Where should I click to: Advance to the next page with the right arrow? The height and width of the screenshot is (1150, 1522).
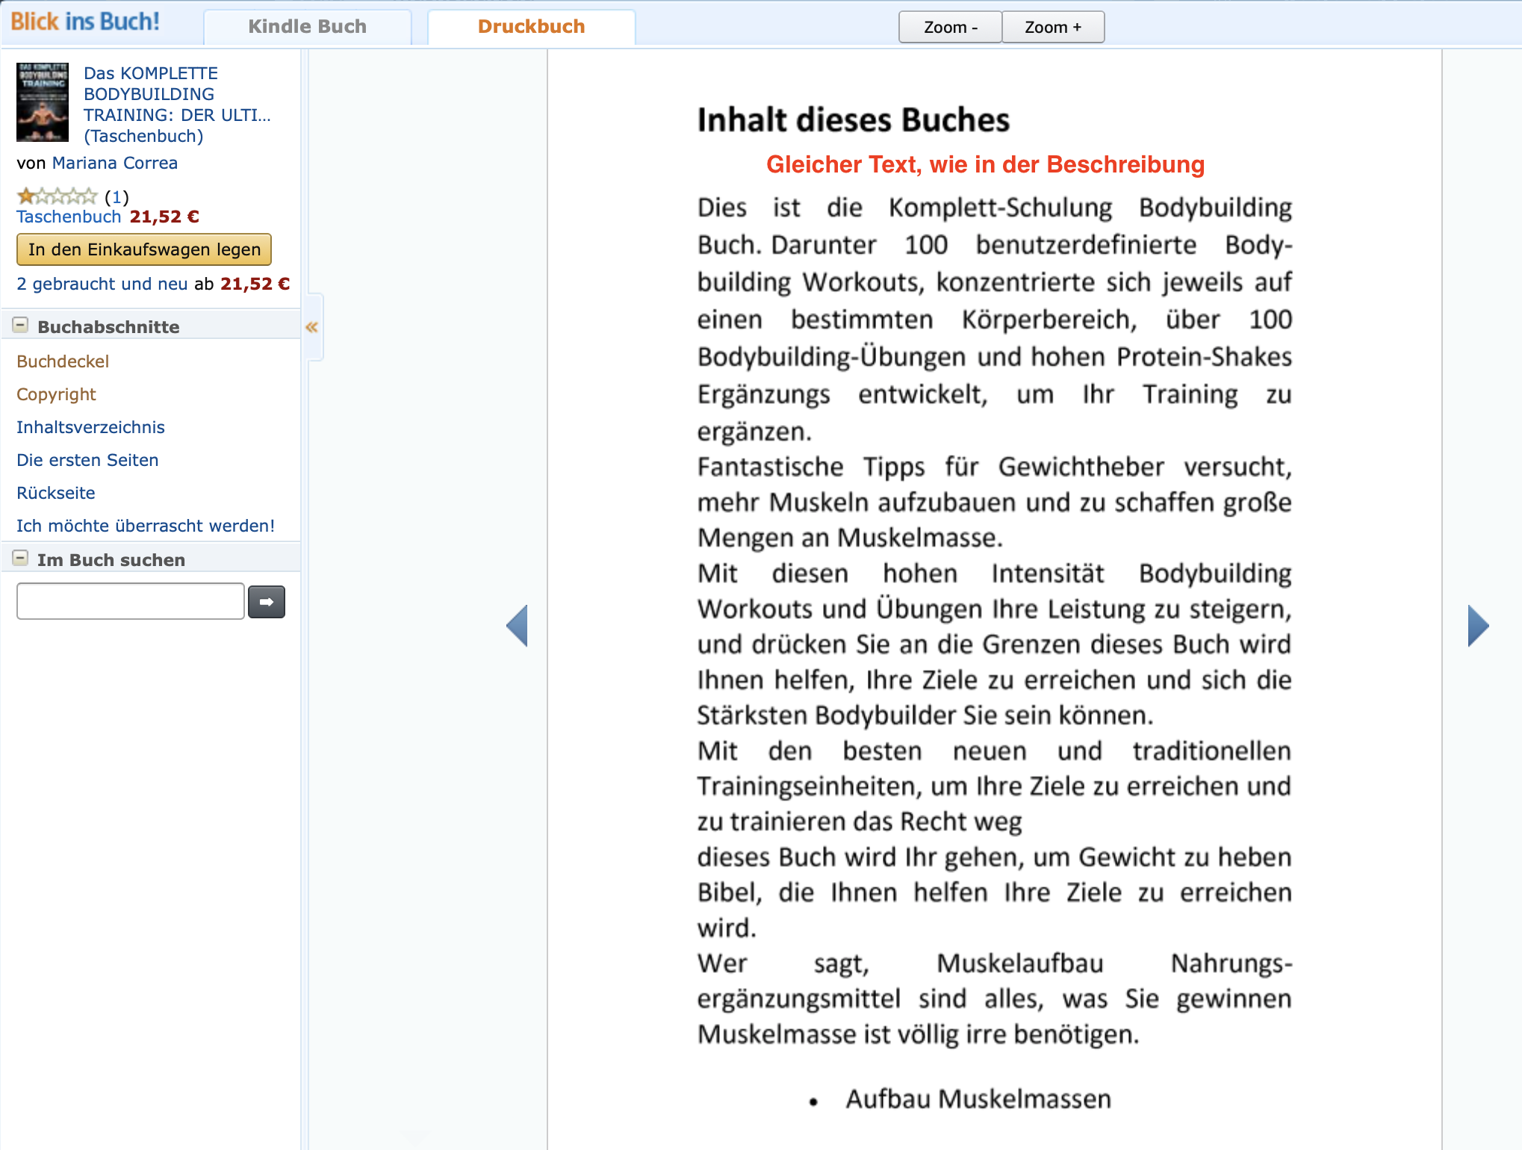(x=1479, y=626)
